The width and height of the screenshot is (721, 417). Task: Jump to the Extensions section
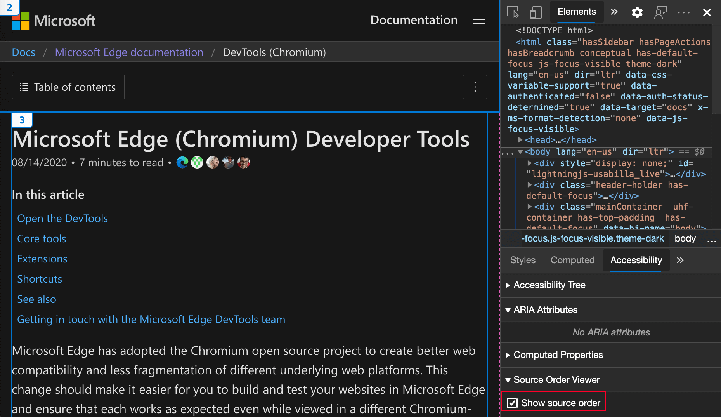click(x=42, y=259)
